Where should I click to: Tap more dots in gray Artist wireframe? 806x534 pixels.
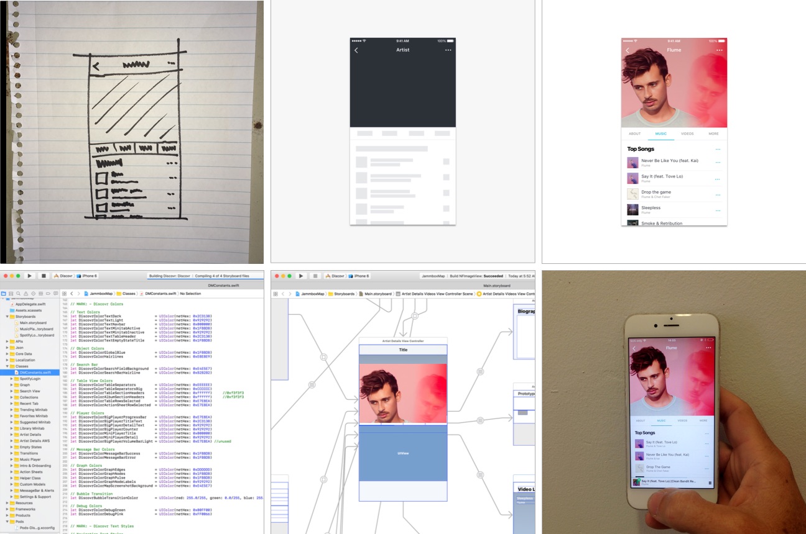448,50
